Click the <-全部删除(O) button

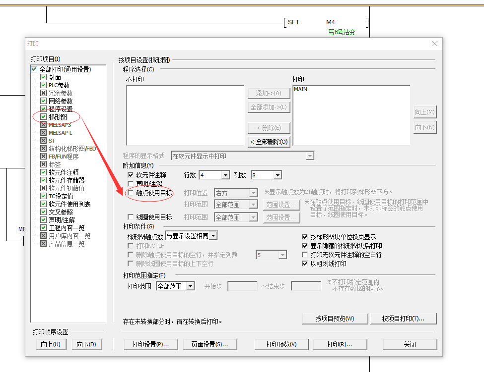click(269, 142)
